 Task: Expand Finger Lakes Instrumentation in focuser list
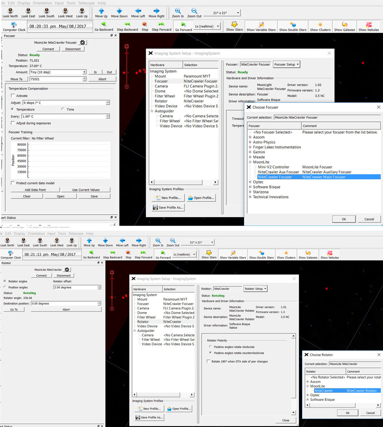tap(250, 147)
